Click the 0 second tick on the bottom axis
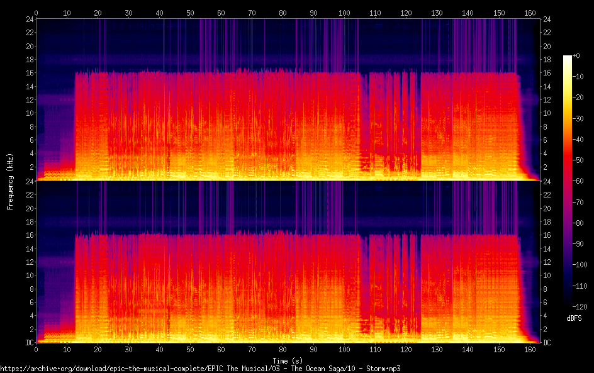 point(36,350)
